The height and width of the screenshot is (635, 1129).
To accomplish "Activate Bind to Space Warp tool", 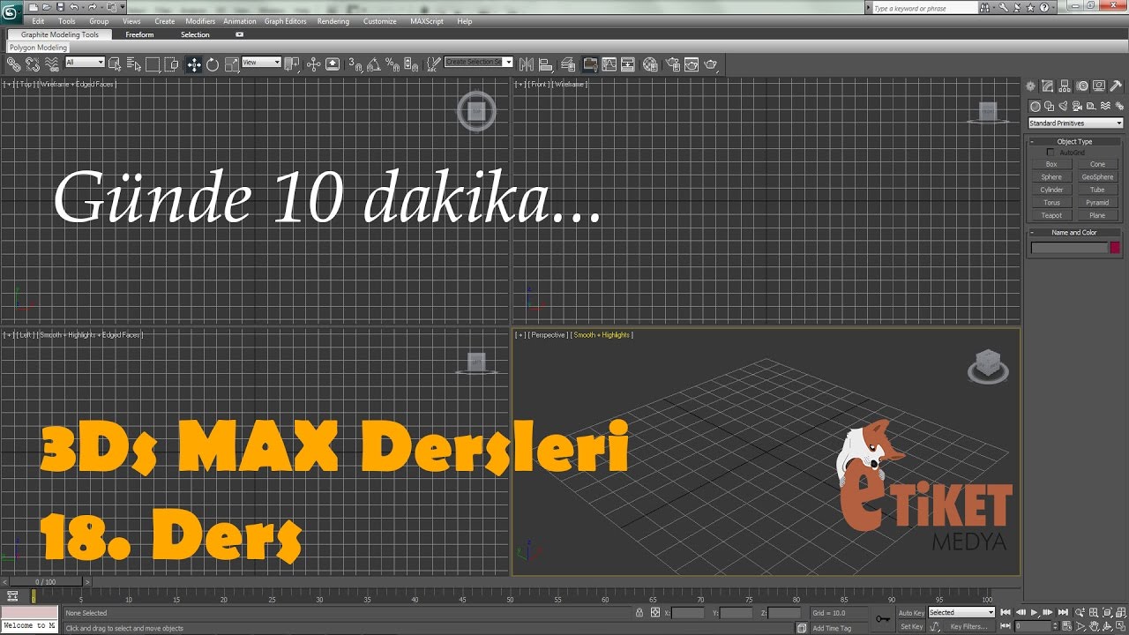I will [52, 64].
